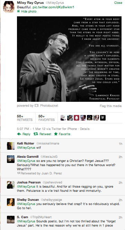Click @AlesiaJoG handle

pos(49,157)
